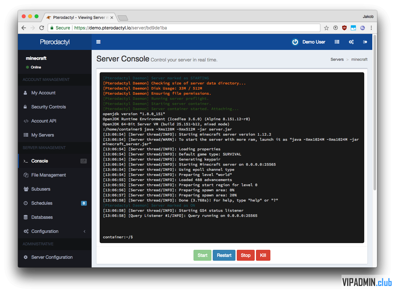Click the server list icon in header
The width and height of the screenshot is (395, 293).
tap(337, 42)
